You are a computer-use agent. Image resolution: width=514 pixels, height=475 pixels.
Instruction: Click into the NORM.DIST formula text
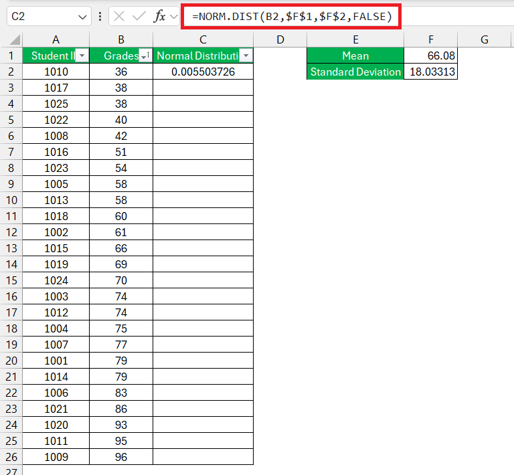coord(292,16)
